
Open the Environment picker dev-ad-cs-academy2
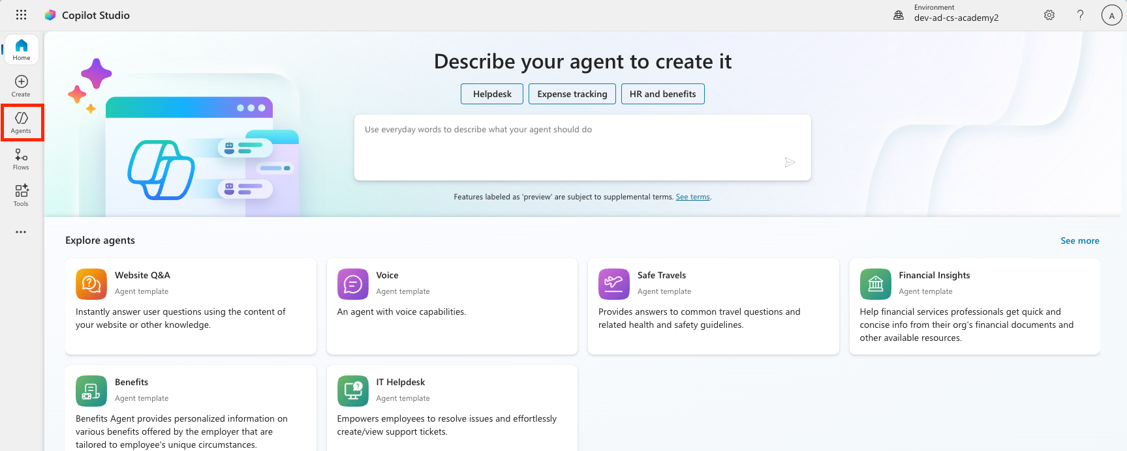pos(946,14)
